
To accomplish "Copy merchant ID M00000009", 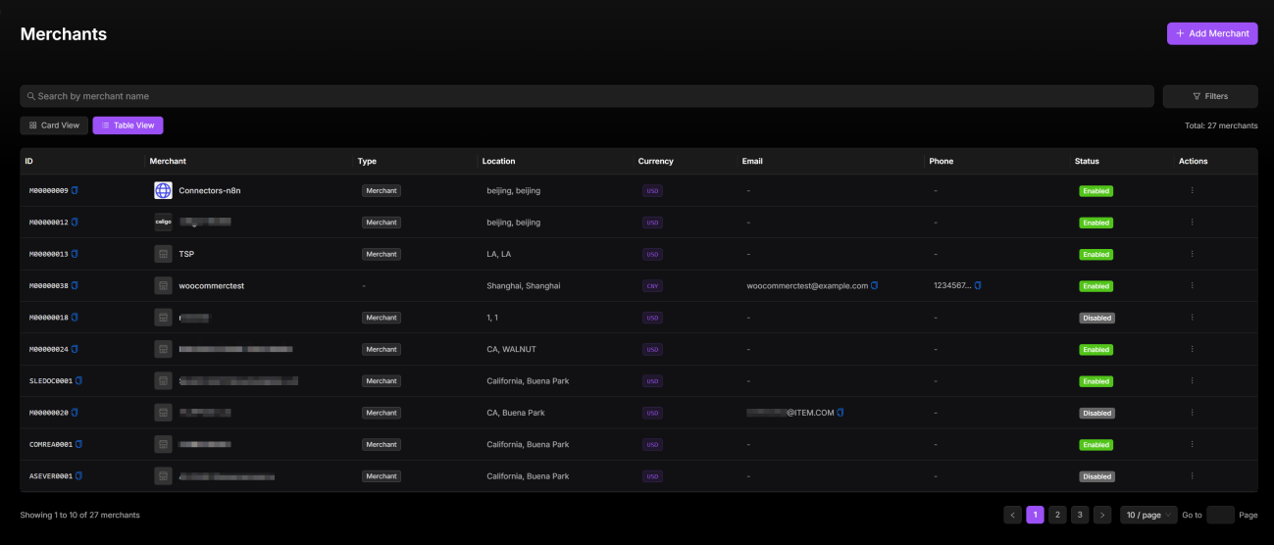I will click(x=75, y=190).
